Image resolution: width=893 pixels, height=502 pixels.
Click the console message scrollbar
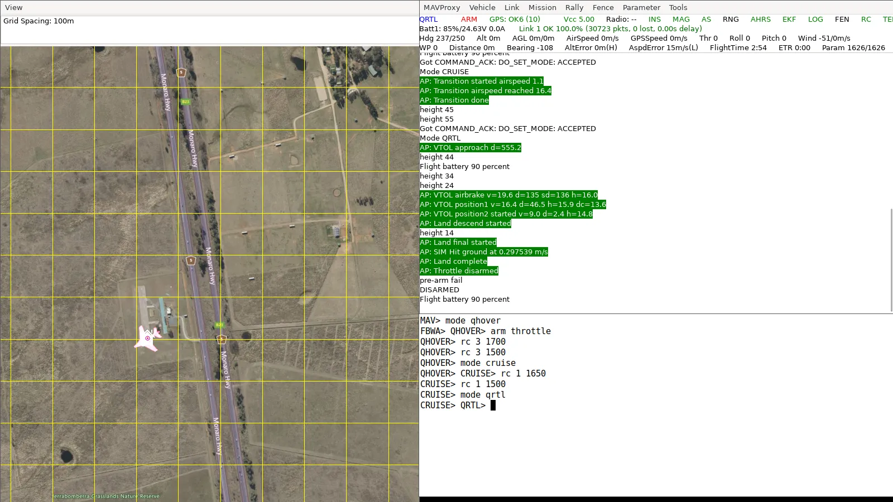click(891, 260)
